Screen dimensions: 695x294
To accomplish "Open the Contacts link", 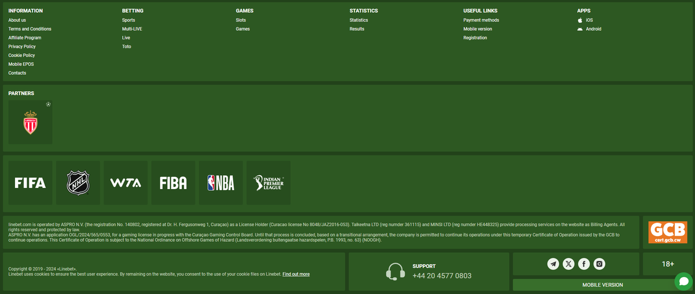I will click(x=17, y=73).
